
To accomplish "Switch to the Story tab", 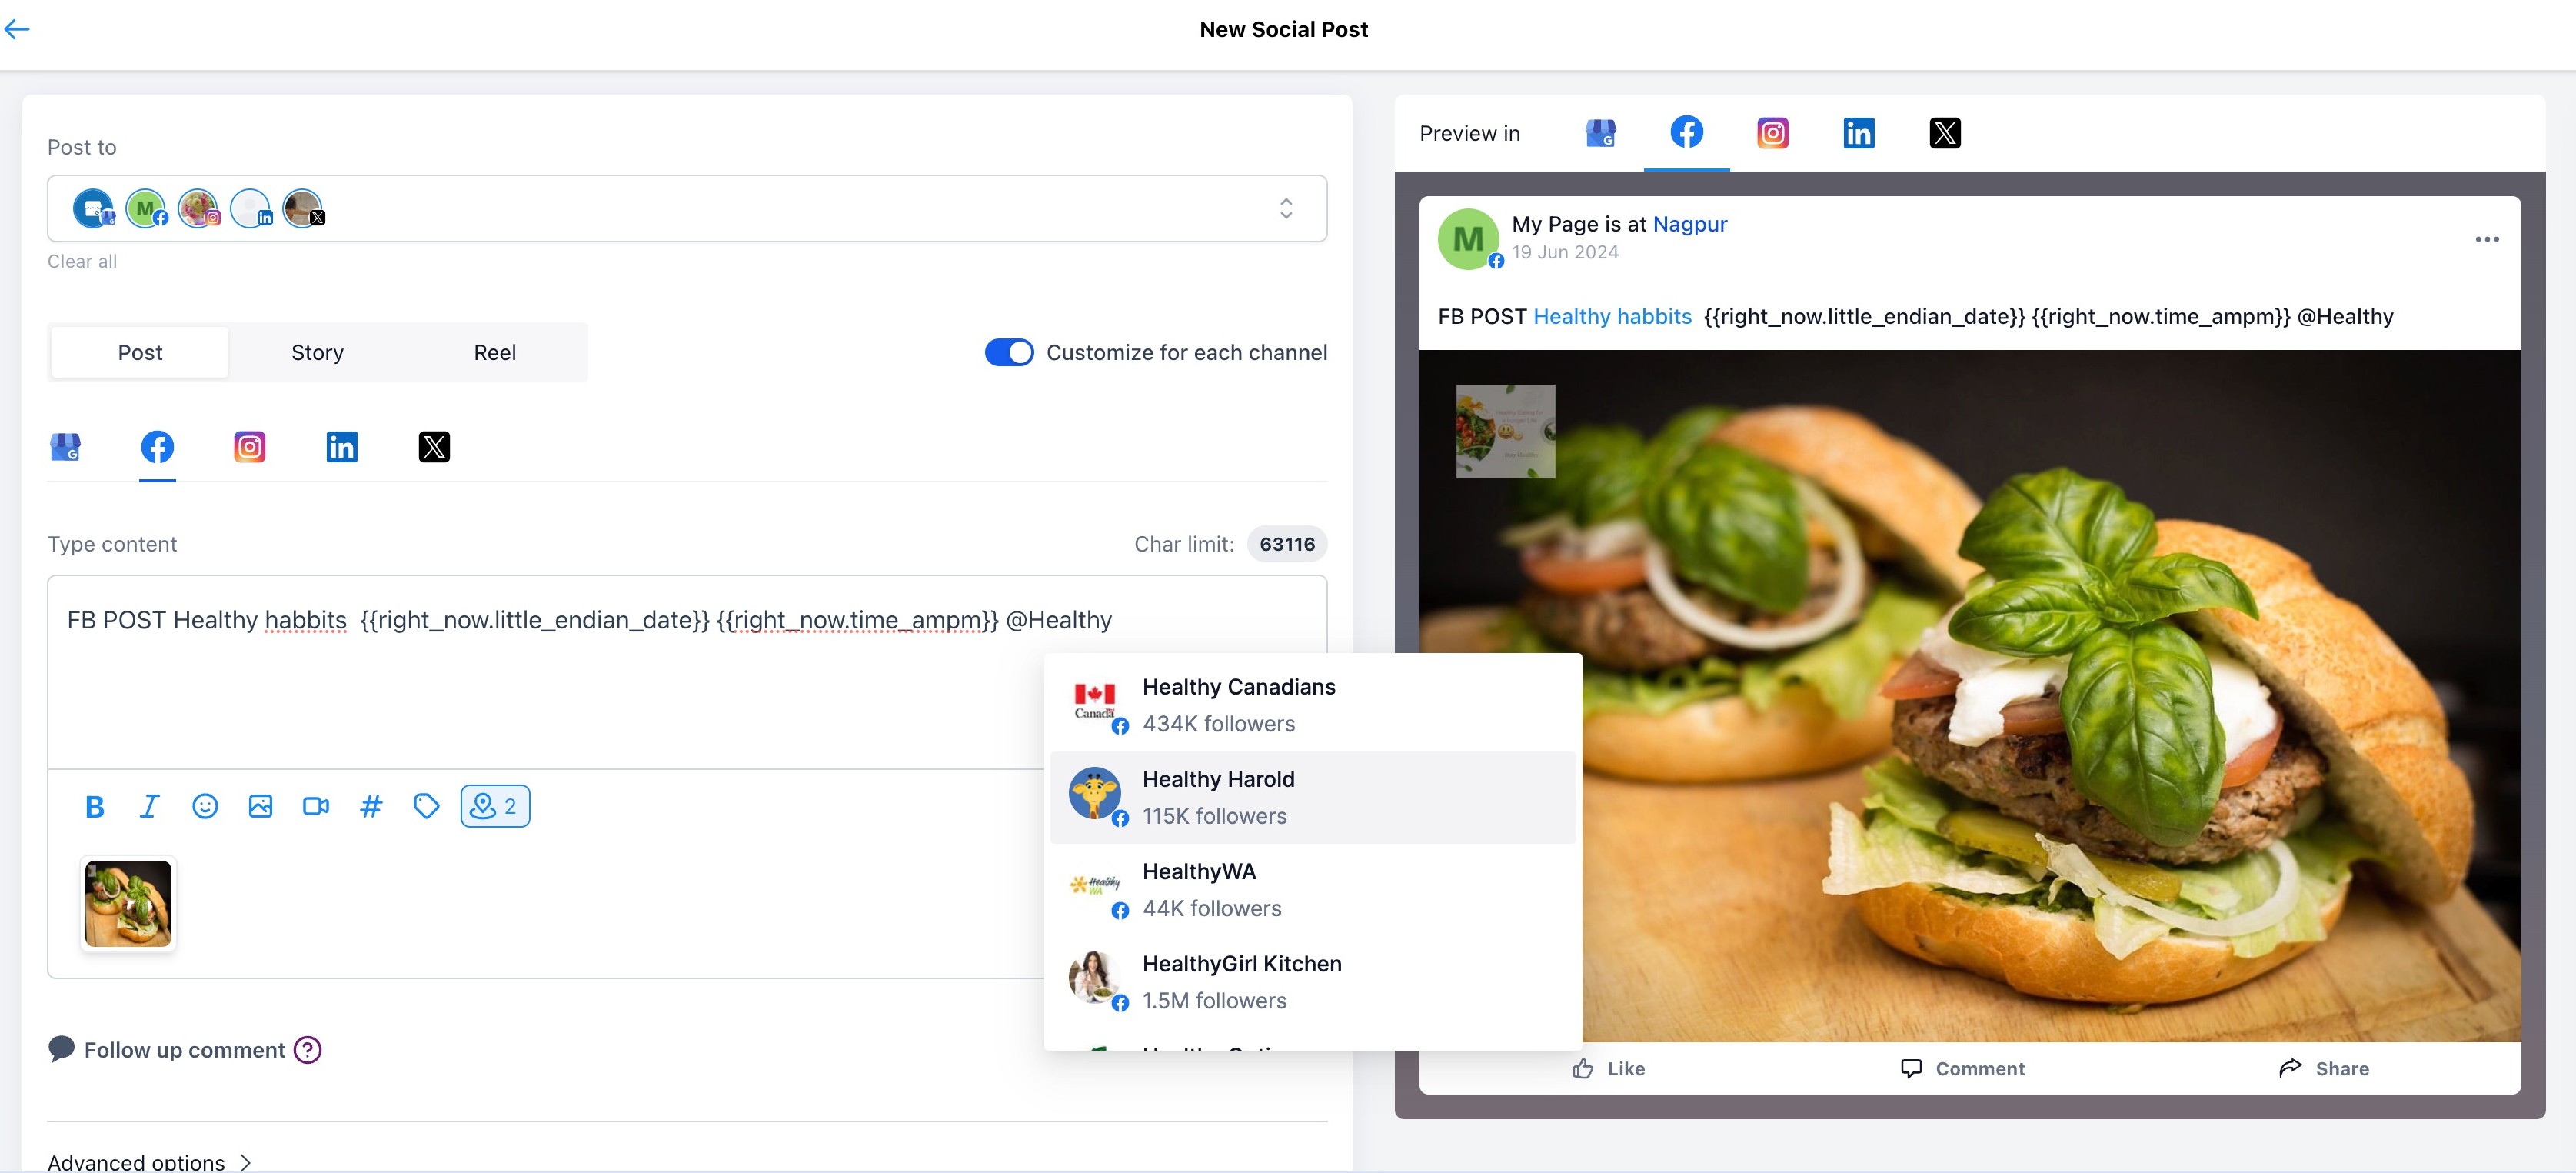I will (317, 352).
